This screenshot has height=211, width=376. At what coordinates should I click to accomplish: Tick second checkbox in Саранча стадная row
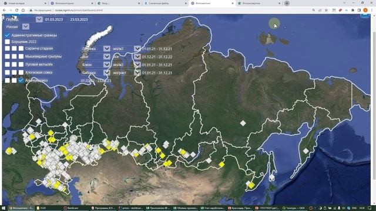[14, 48]
